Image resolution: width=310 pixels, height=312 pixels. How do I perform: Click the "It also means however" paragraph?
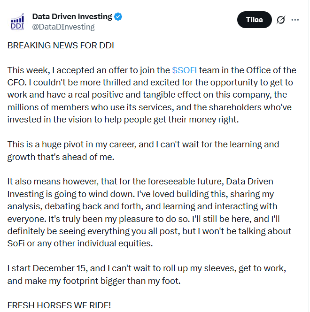pyautogui.click(x=149, y=212)
